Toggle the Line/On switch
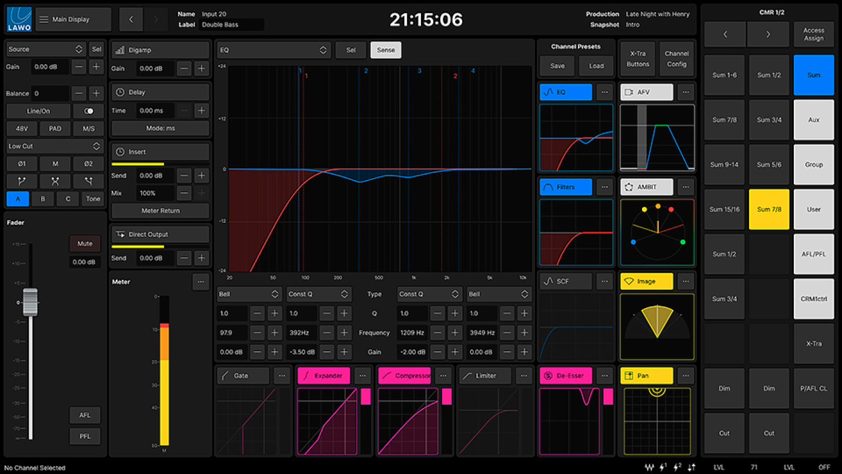 coord(89,111)
